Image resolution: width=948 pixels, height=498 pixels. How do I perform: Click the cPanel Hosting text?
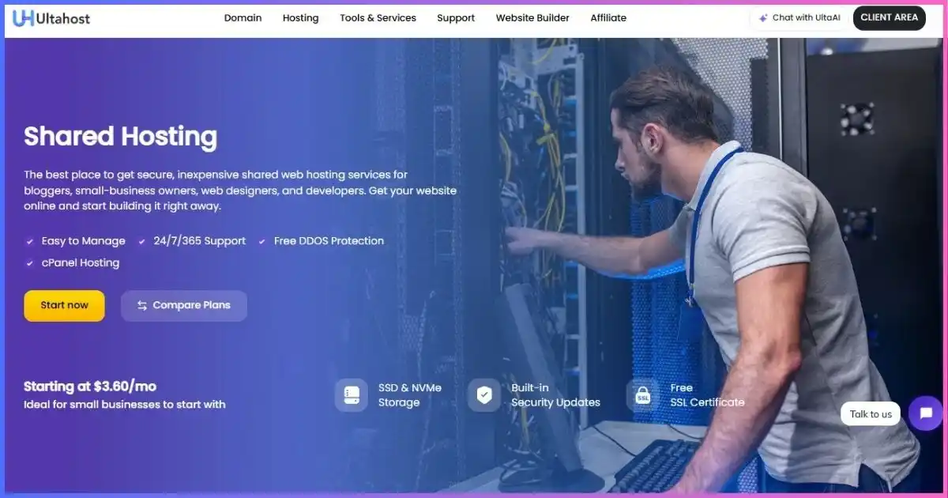click(x=81, y=263)
